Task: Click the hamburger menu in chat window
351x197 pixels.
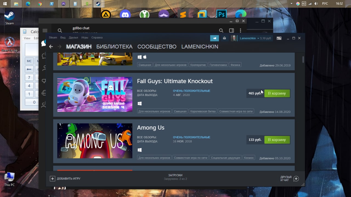Action: pos(45,30)
